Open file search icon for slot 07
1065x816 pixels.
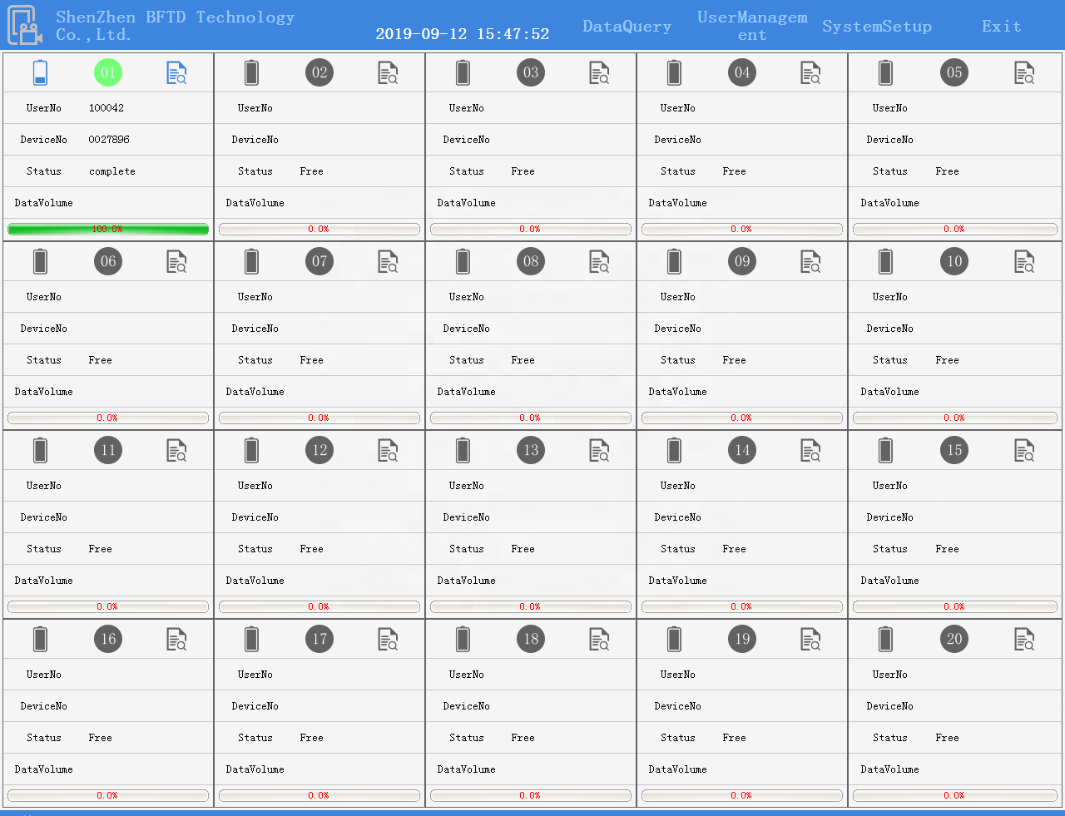point(388,262)
